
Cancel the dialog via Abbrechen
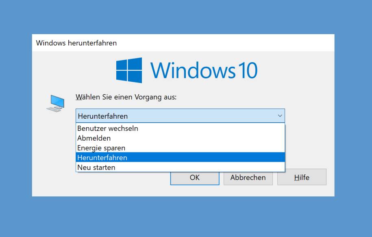(248, 178)
